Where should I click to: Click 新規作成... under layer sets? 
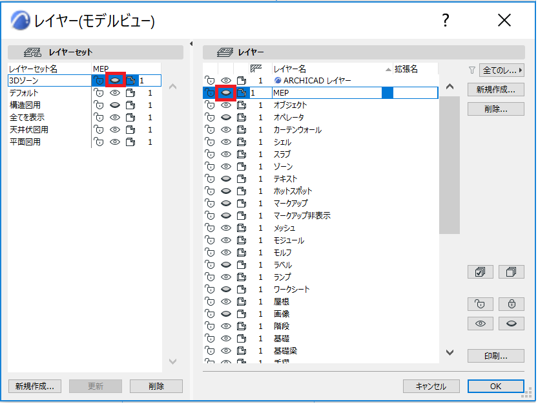[35, 386]
